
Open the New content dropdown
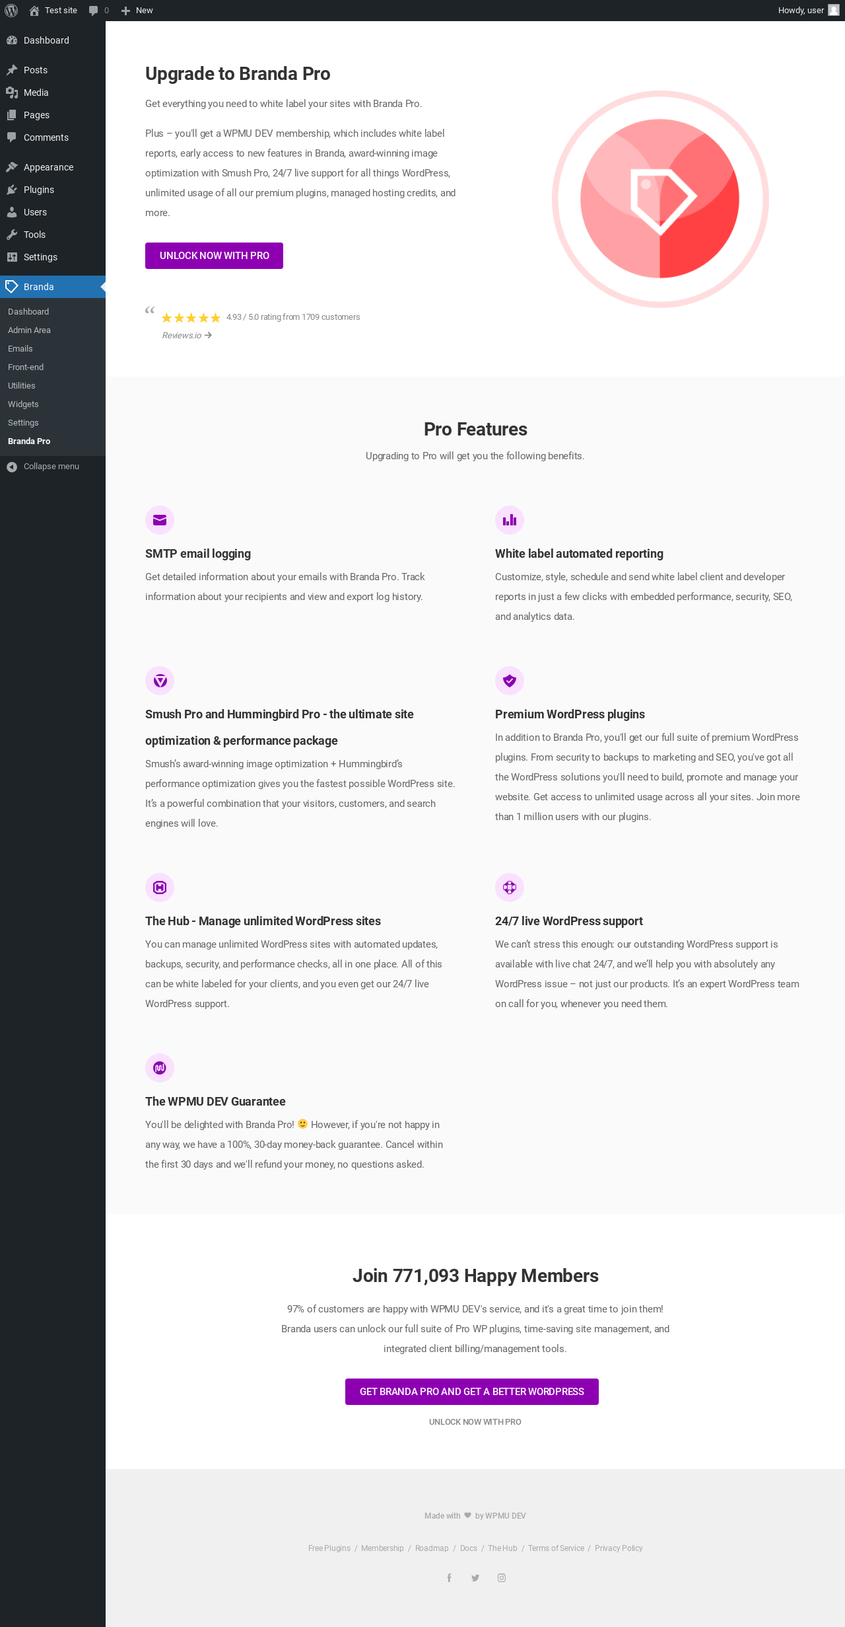tap(137, 11)
